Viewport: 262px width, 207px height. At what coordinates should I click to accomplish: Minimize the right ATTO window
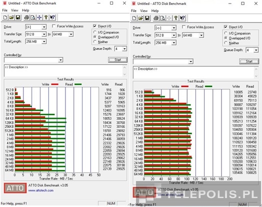tap(230, 3)
